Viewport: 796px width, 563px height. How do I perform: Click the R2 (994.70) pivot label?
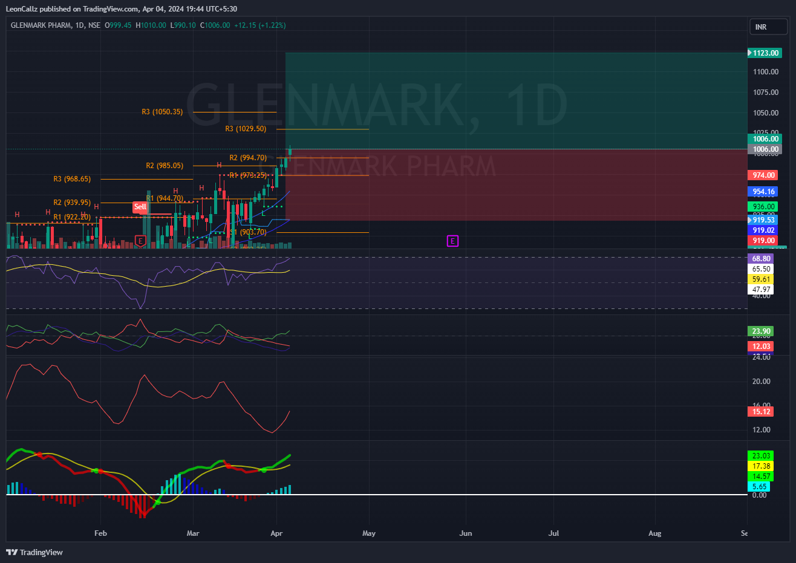(248, 158)
